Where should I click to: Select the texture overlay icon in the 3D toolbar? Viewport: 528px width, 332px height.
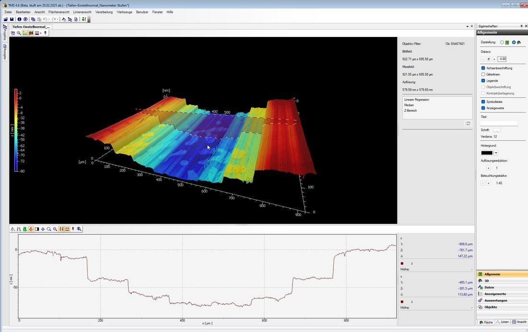click(x=31, y=33)
